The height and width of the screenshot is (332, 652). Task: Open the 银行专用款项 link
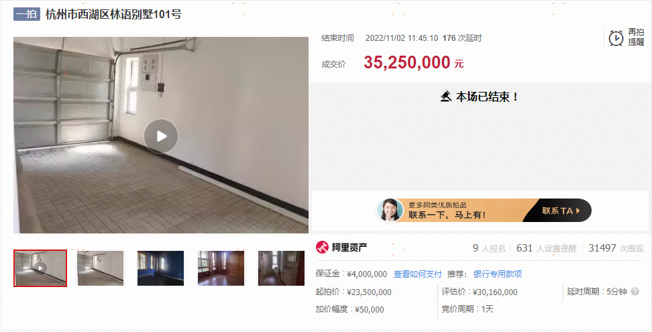point(497,274)
